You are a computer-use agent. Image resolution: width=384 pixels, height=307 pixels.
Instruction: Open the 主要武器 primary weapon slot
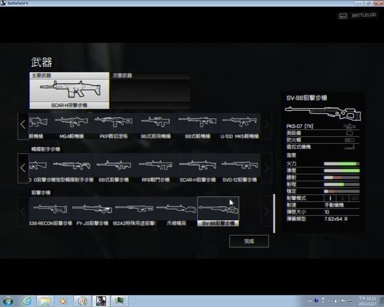point(69,90)
